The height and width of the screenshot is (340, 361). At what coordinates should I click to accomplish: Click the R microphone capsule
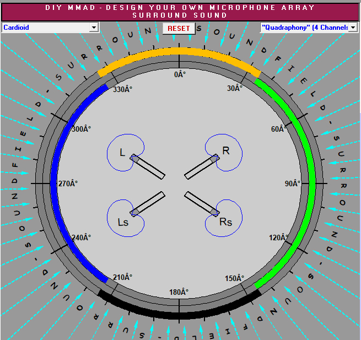tap(214, 158)
